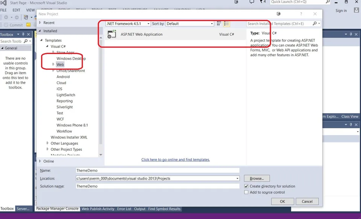Expand the Other Languages node
The image size is (361, 219).
point(47,143)
